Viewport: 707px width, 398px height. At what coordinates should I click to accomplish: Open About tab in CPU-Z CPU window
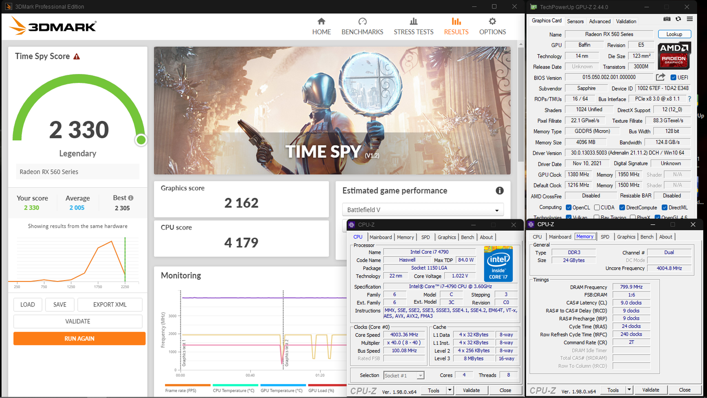[486, 237]
